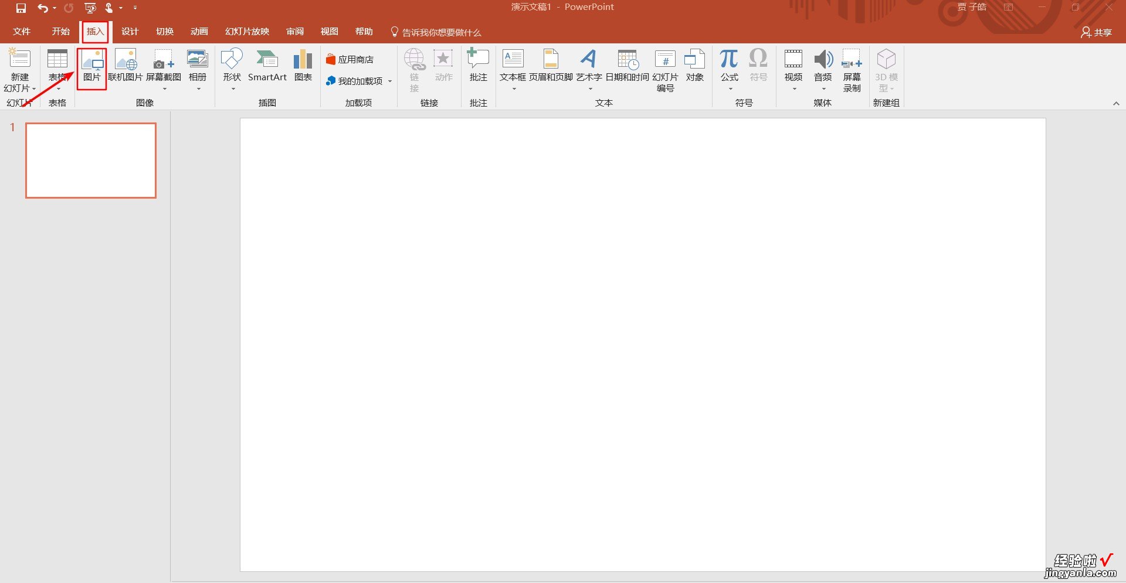The height and width of the screenshot is (583, 1126).
Task: Insert Online Pictures (联机图片)
Action: [126, 65]
